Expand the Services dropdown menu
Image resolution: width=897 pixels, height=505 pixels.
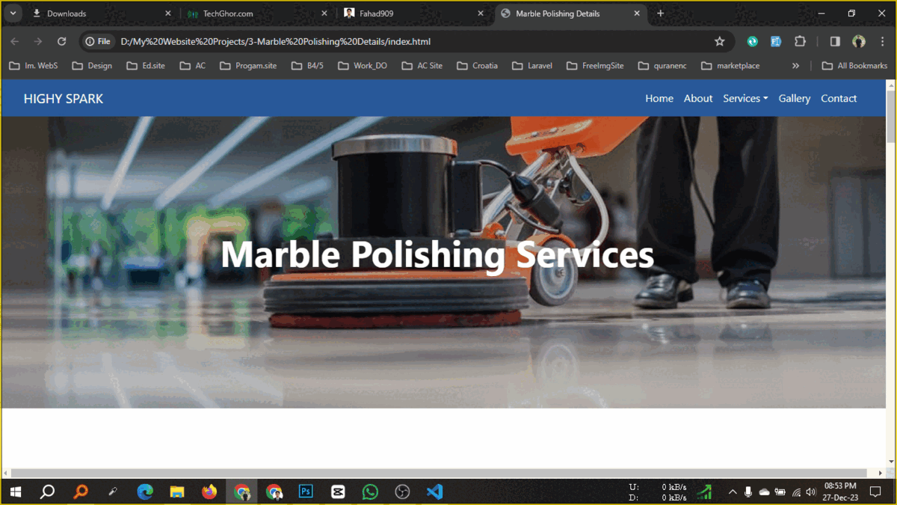[x=745, y=99]
